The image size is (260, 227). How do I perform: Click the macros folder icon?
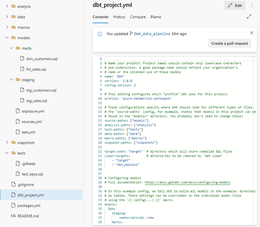point(13,27)
